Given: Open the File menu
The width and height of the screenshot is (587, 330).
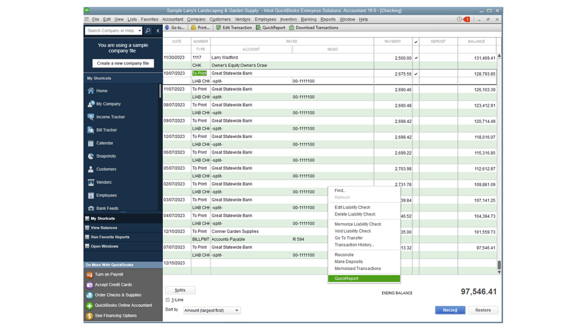Looking at the screenshot, I should pyautogui.click(x=95, y=19).
